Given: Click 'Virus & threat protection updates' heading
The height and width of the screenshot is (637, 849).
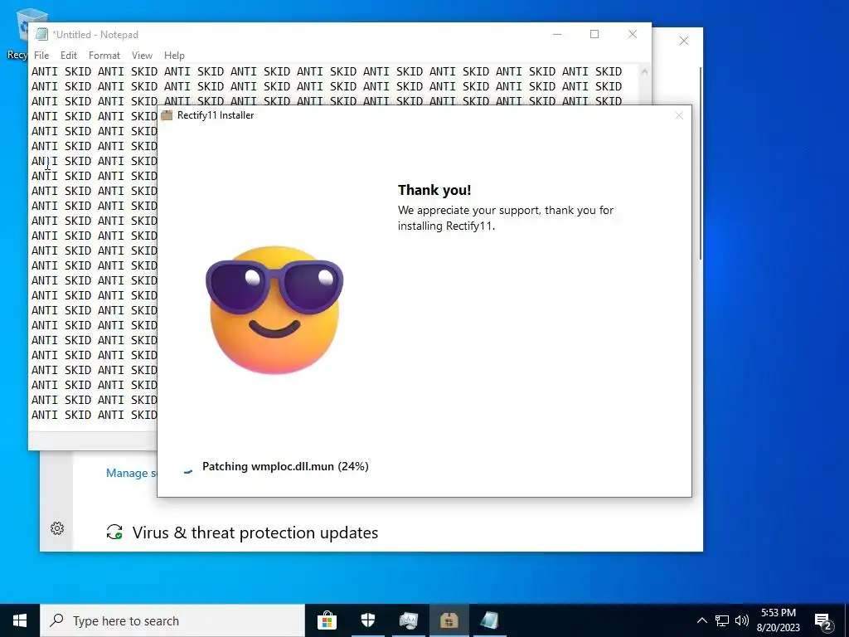Looking at the screenshot, I should point(255,532).
